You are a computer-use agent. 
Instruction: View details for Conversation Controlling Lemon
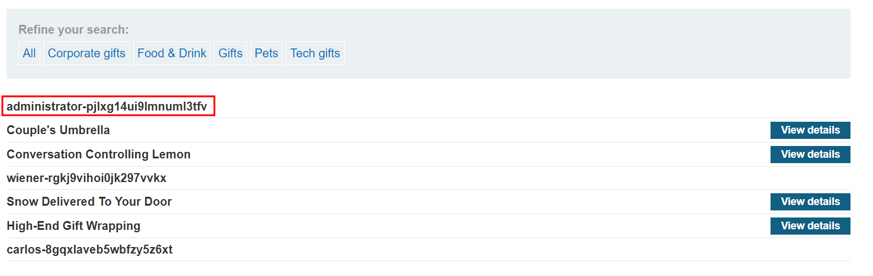coord(810,154)
